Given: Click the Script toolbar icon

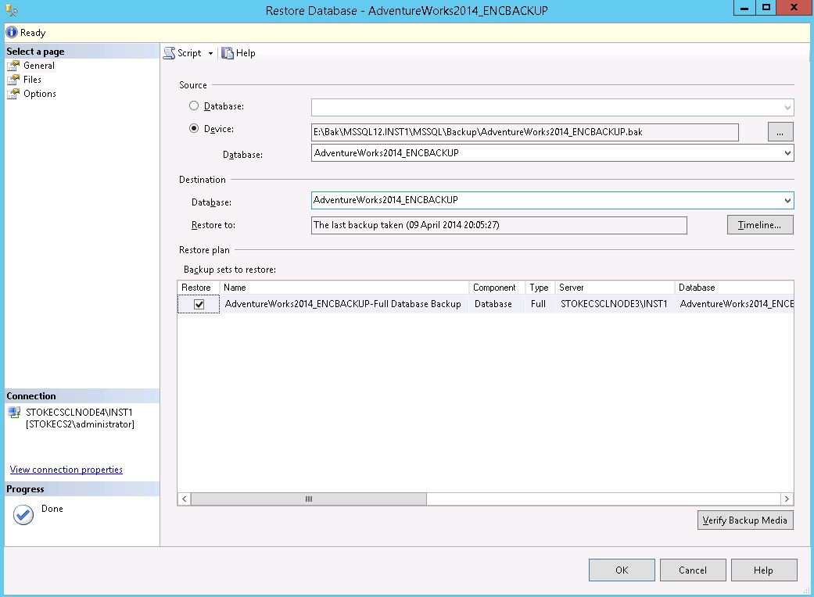Looking at the screenshot, I should 169,53.
